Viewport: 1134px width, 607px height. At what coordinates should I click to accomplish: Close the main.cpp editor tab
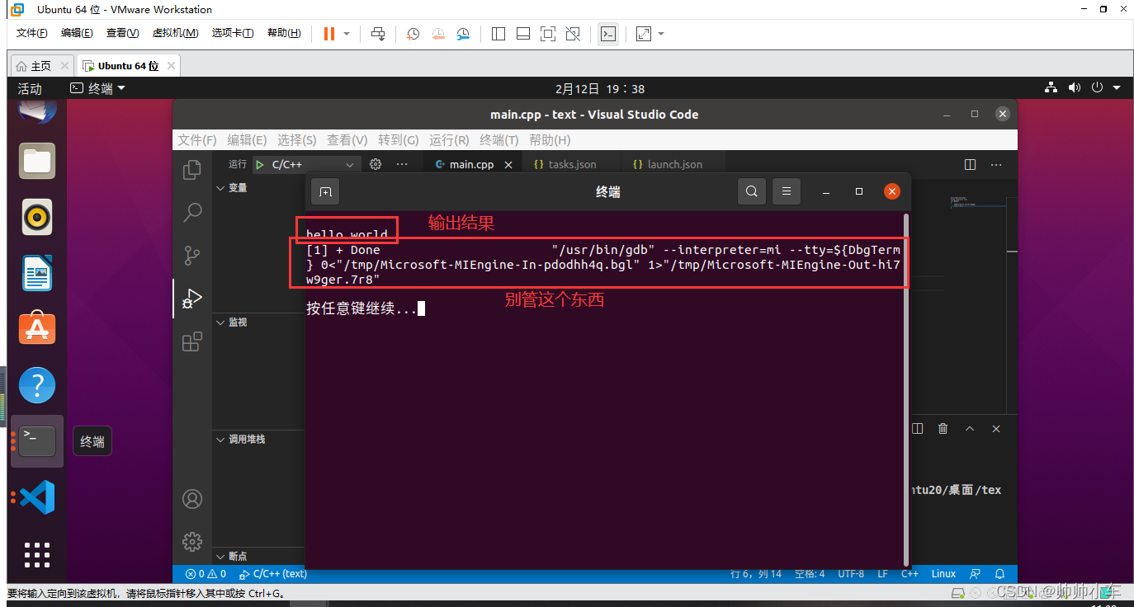point(508,165)
